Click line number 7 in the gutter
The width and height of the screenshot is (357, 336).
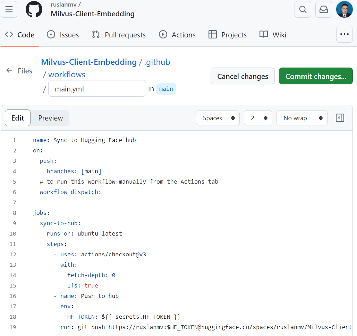tap(15, 203)
